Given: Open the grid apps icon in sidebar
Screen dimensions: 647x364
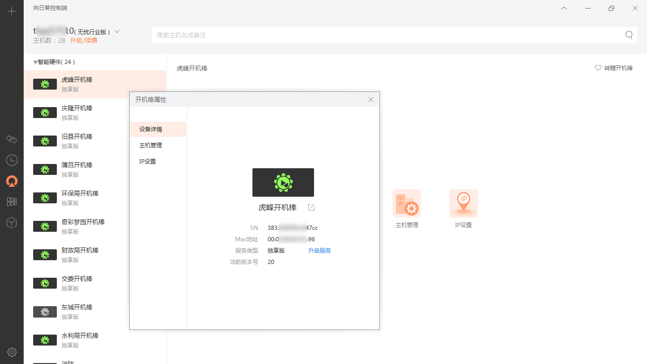Looking at the screenshot, I should [x=12, y=202].
